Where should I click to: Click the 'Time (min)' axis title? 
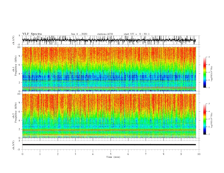pyautogui.click(x=113, y=157)
